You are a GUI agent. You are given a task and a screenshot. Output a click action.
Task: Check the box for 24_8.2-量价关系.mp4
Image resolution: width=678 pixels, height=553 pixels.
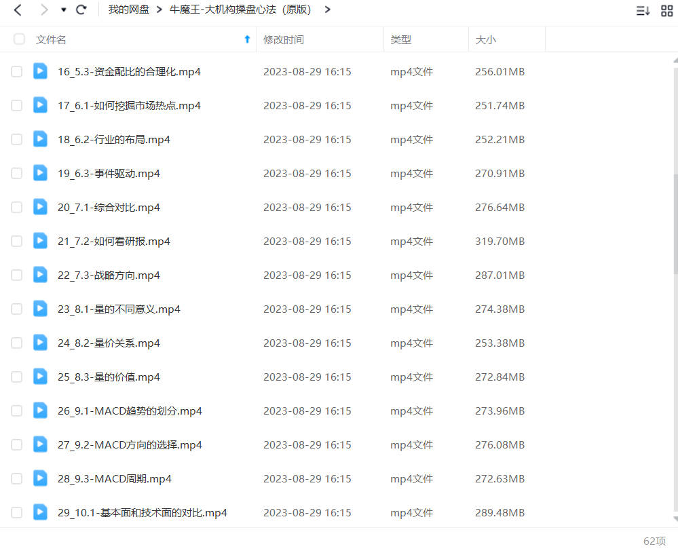[16, 343]
